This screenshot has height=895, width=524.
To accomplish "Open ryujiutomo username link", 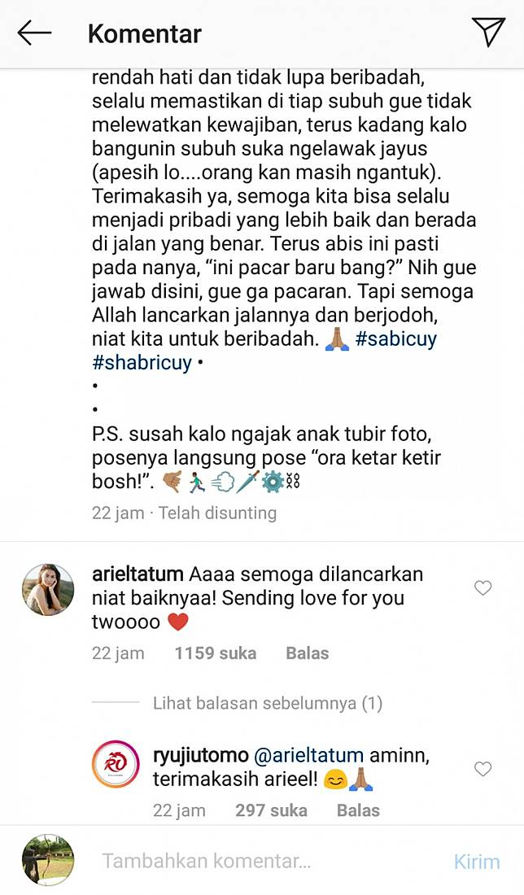I will [x=200, y=755].
